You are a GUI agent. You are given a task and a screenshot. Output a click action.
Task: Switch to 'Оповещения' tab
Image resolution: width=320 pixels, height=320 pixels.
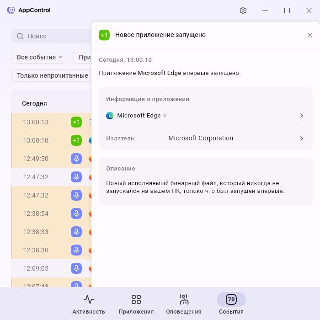click(184, 304)
